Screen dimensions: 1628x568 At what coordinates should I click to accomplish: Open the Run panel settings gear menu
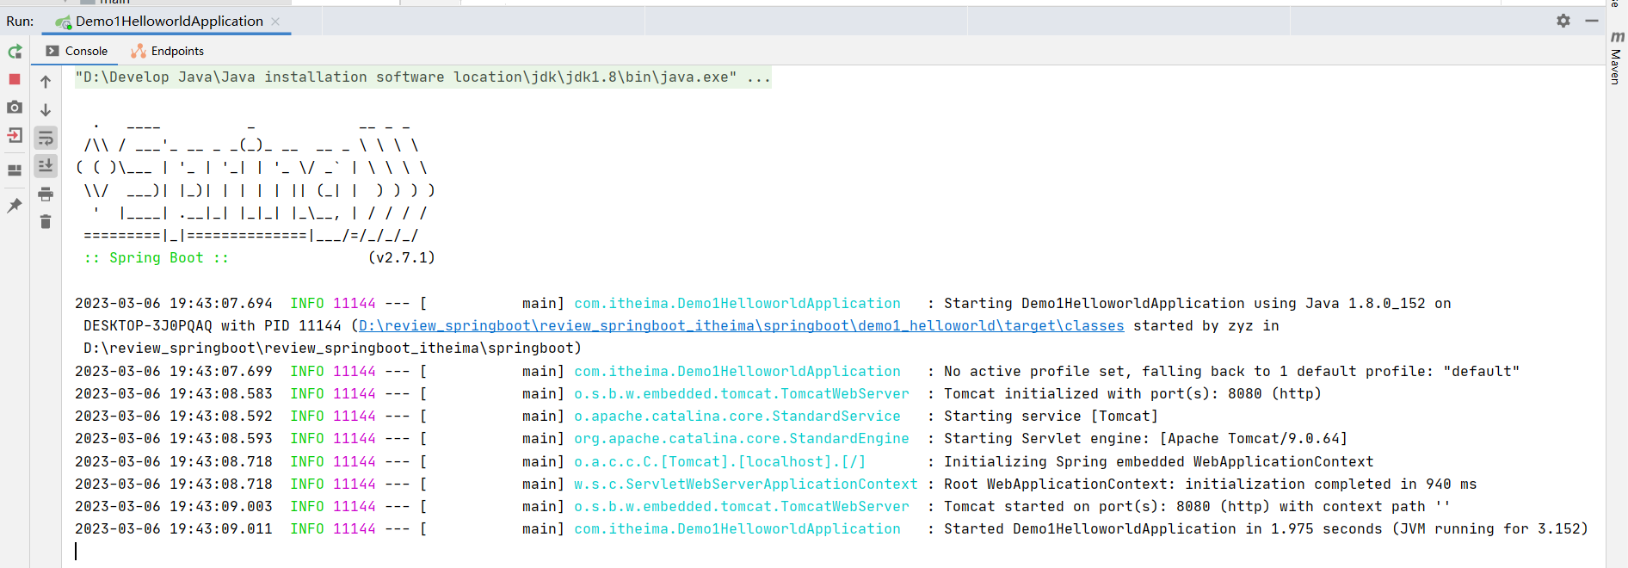(1563, 21)
